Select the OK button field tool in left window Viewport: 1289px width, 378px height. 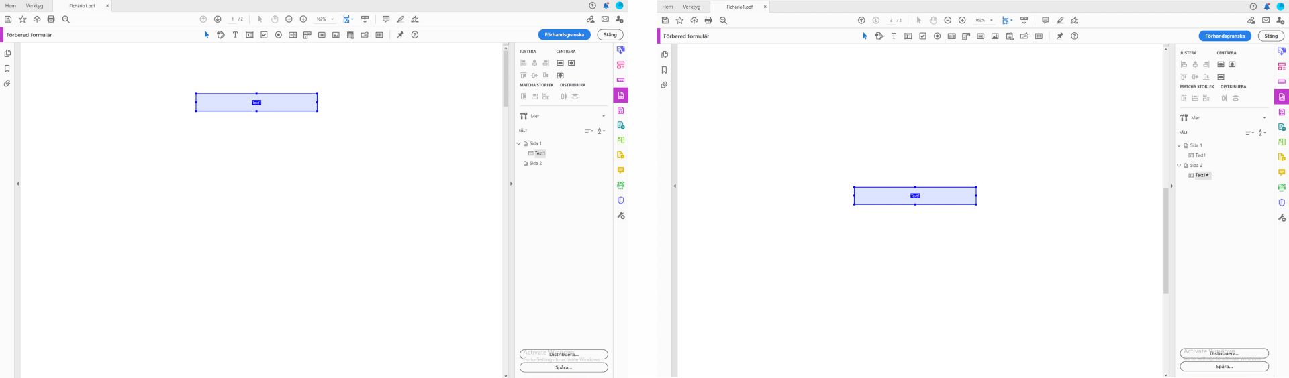coord(322,35)
